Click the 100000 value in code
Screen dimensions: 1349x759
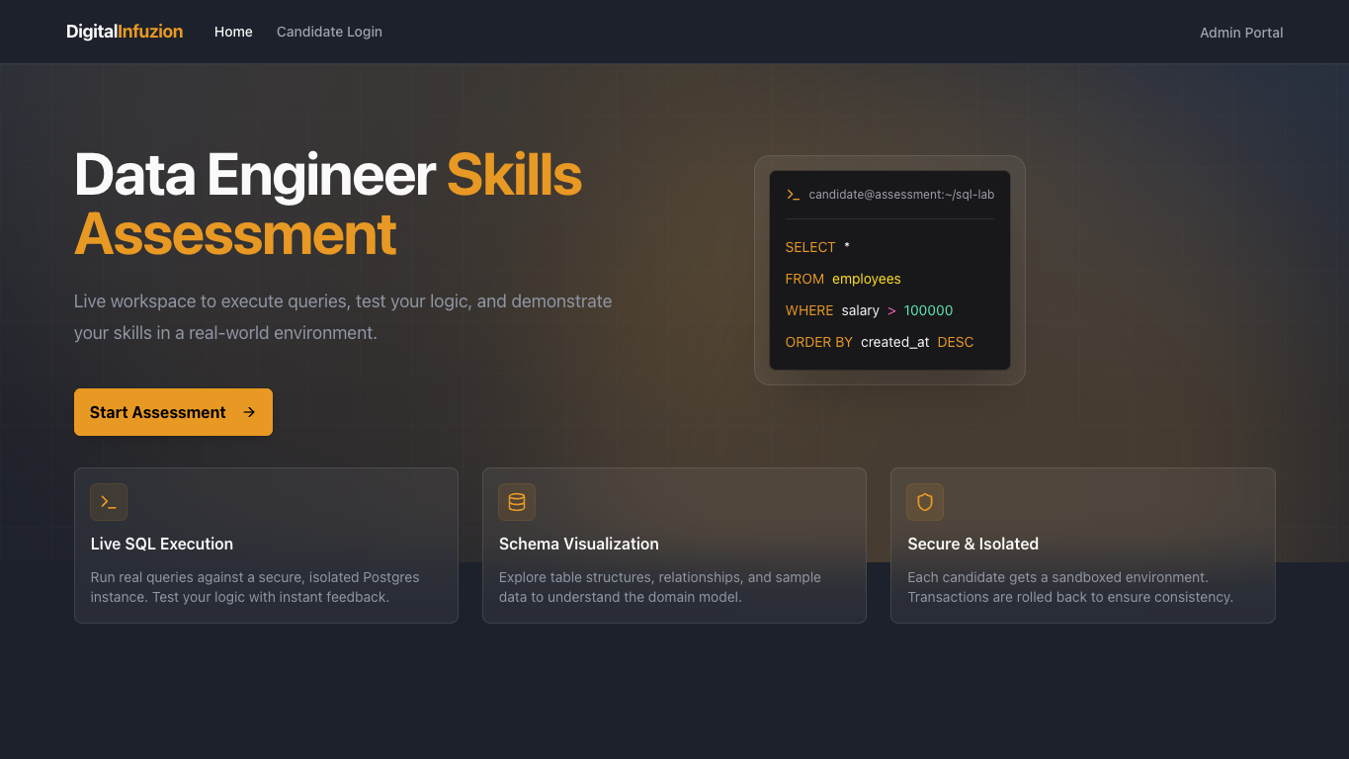928,310
